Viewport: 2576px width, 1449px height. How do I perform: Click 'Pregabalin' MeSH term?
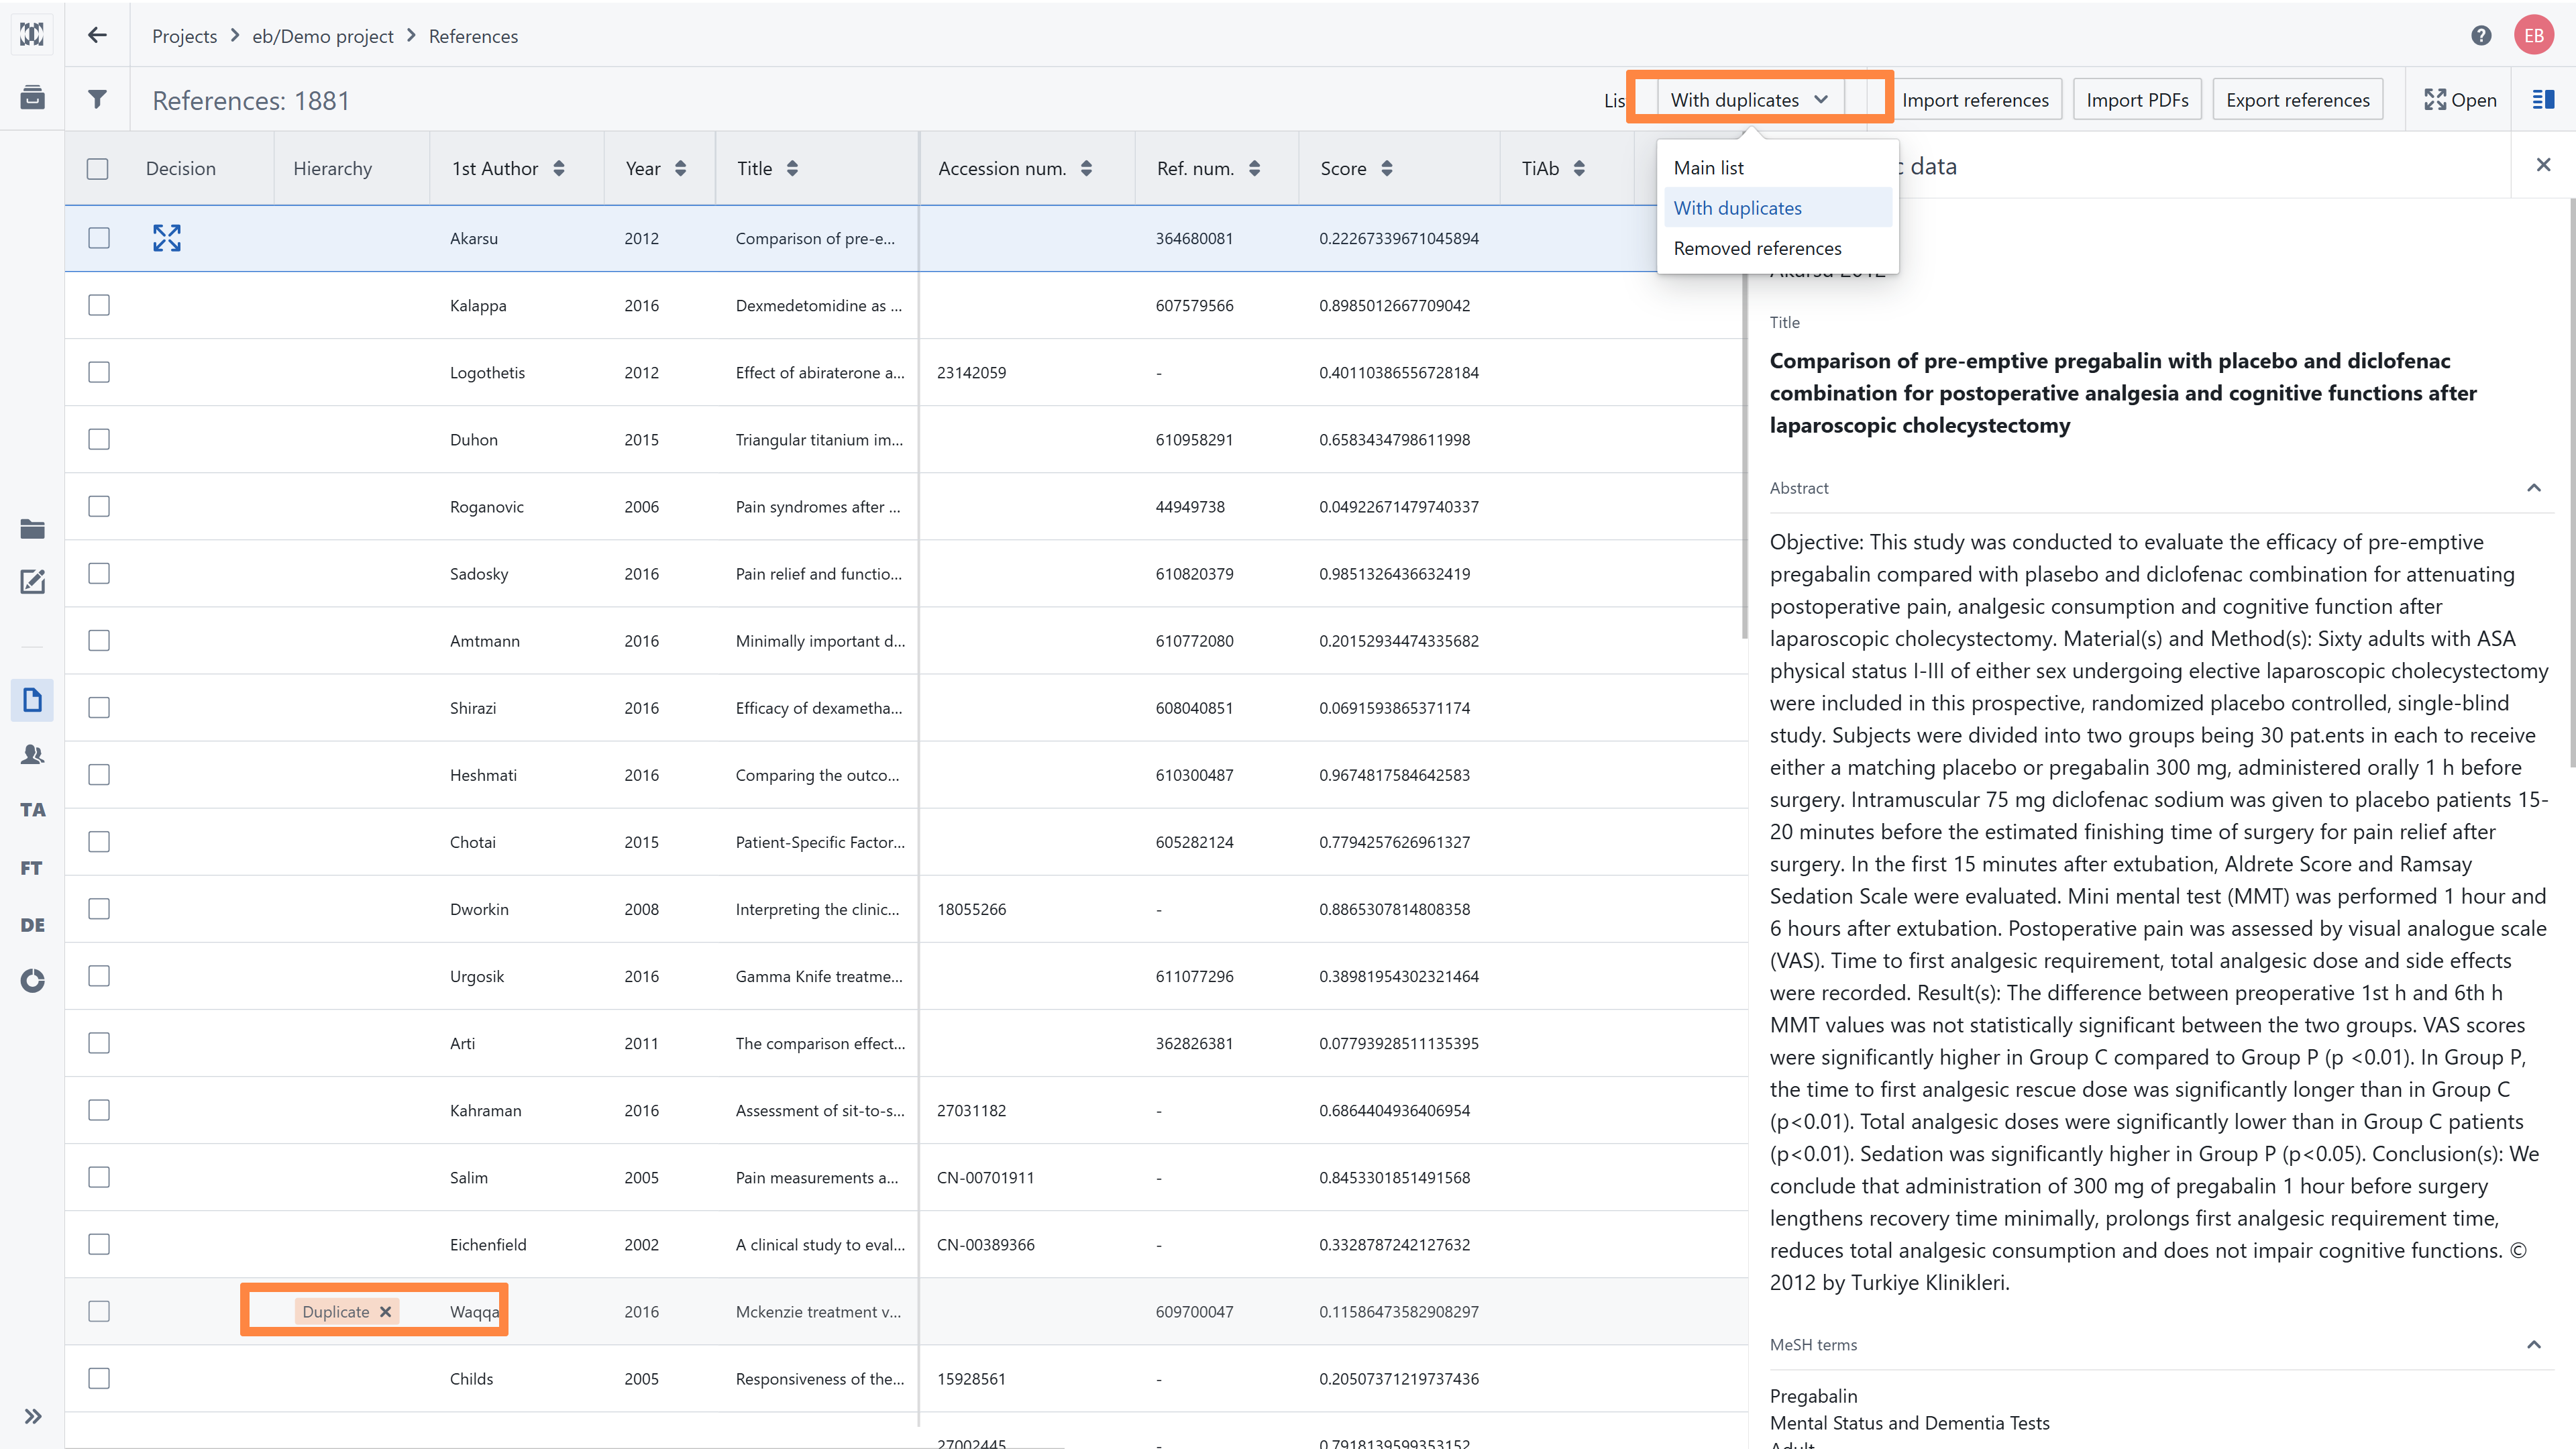tap(1813, 1396)
